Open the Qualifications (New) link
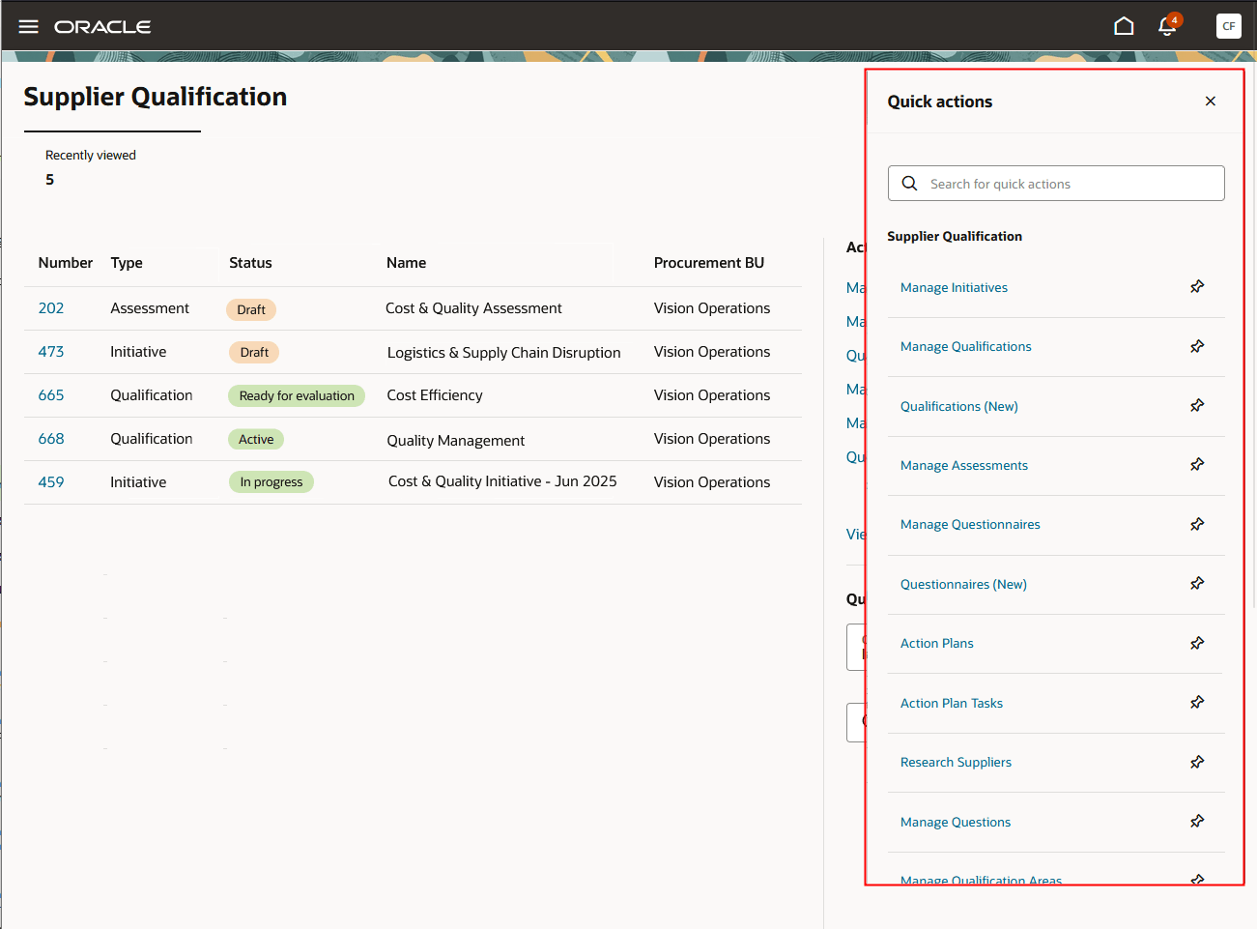The image size is (1257, 929). pyautogui.click(x=959, y=406)
